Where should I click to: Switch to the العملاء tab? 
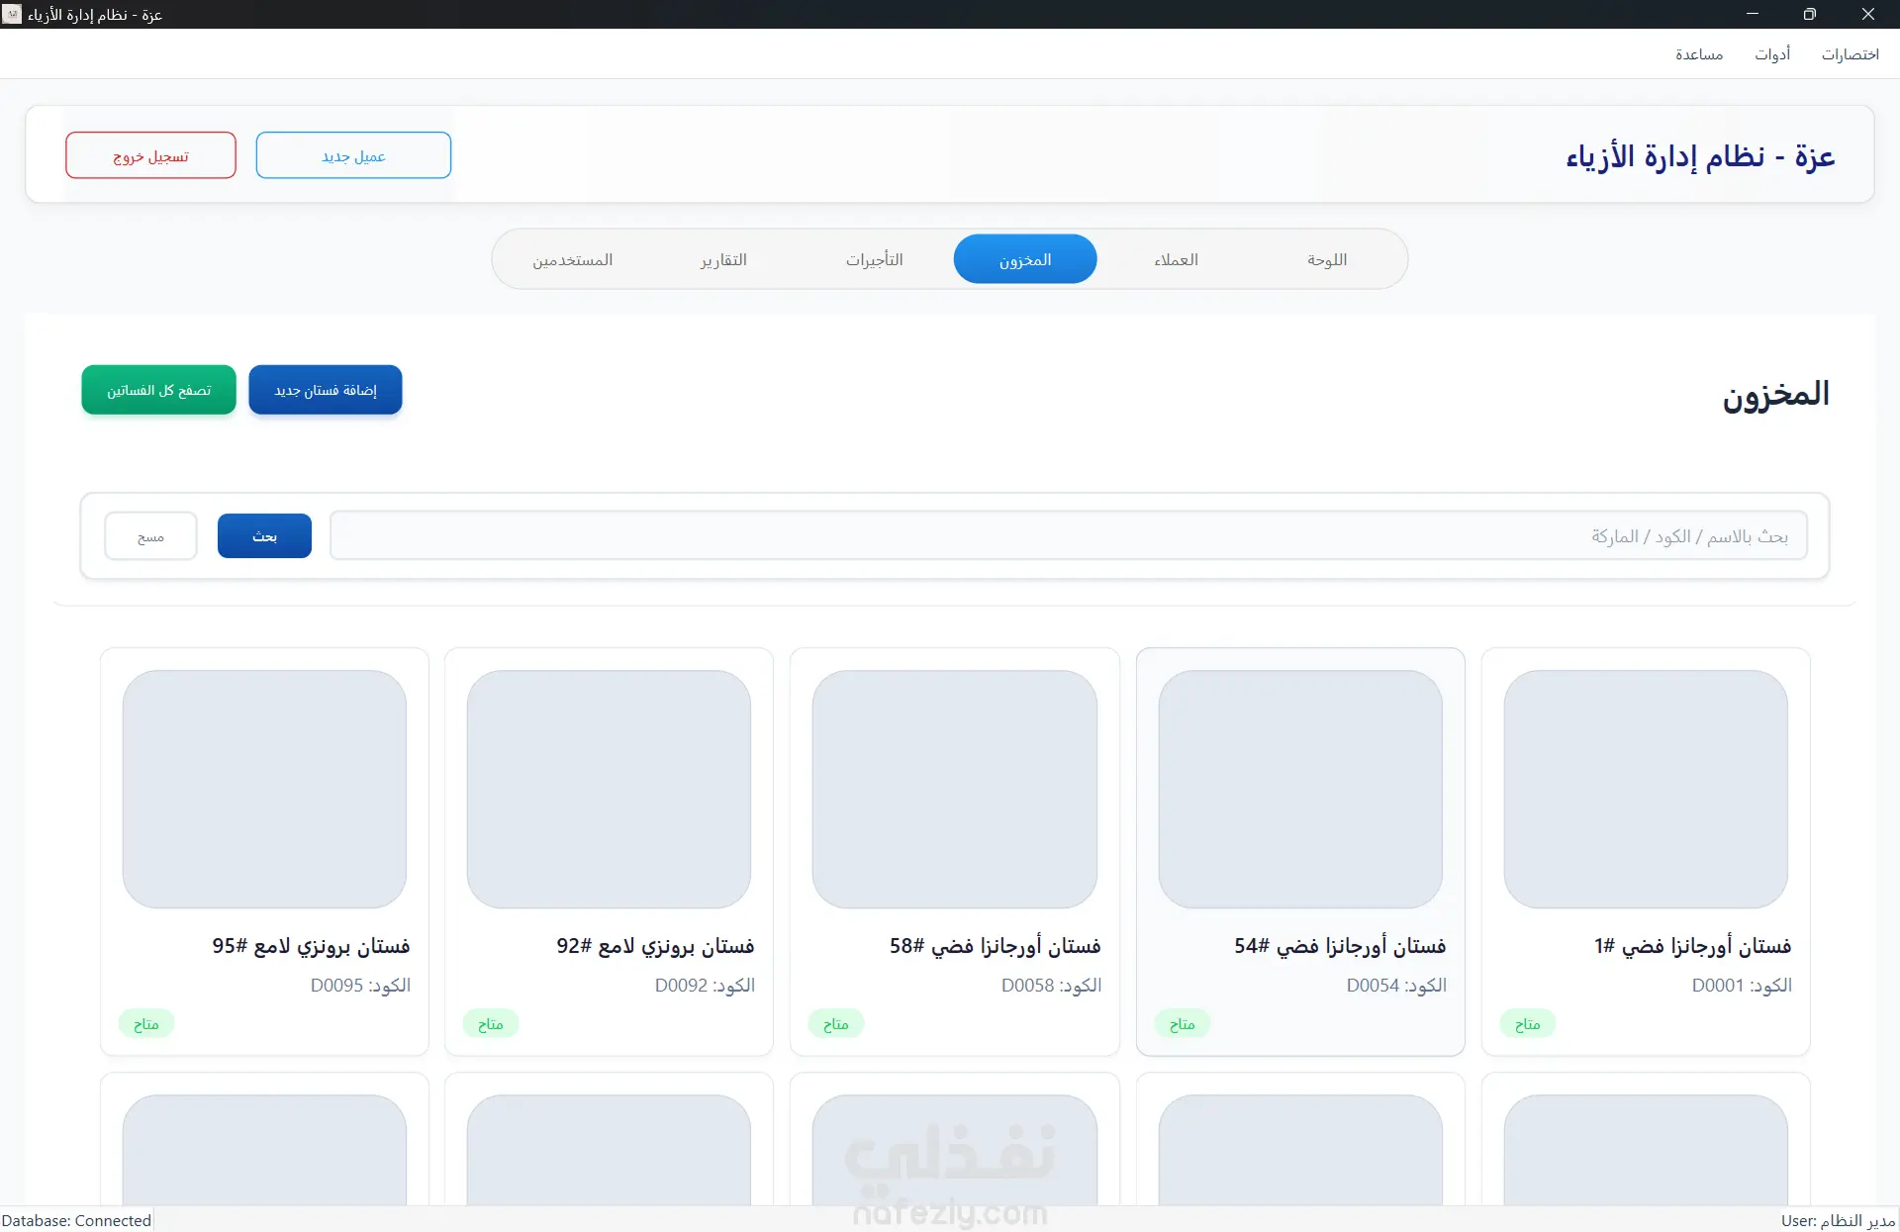pyautogui.click(x=1176, y=259)
